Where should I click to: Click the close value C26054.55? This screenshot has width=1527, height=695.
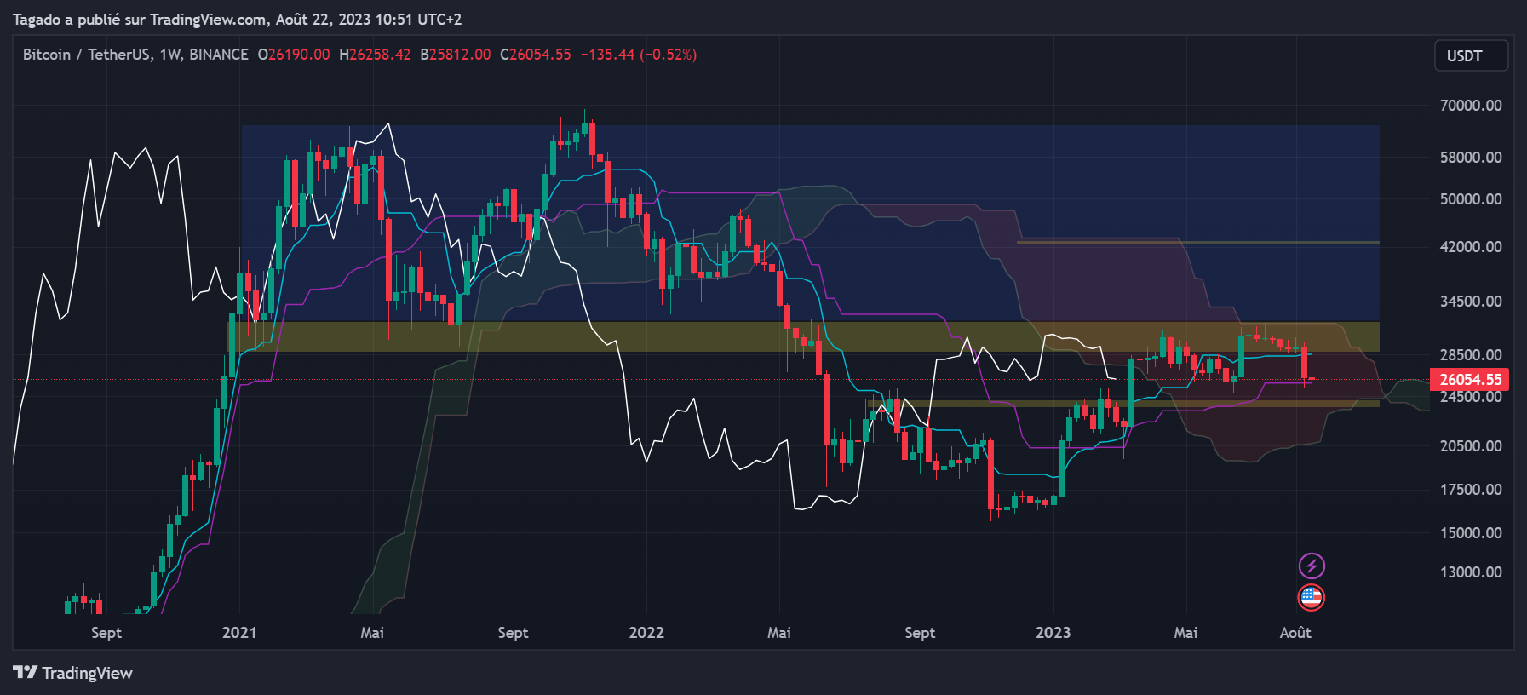(536, 55)
